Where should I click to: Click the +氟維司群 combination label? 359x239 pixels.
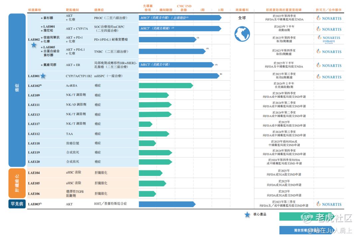(x=49, y=65)
